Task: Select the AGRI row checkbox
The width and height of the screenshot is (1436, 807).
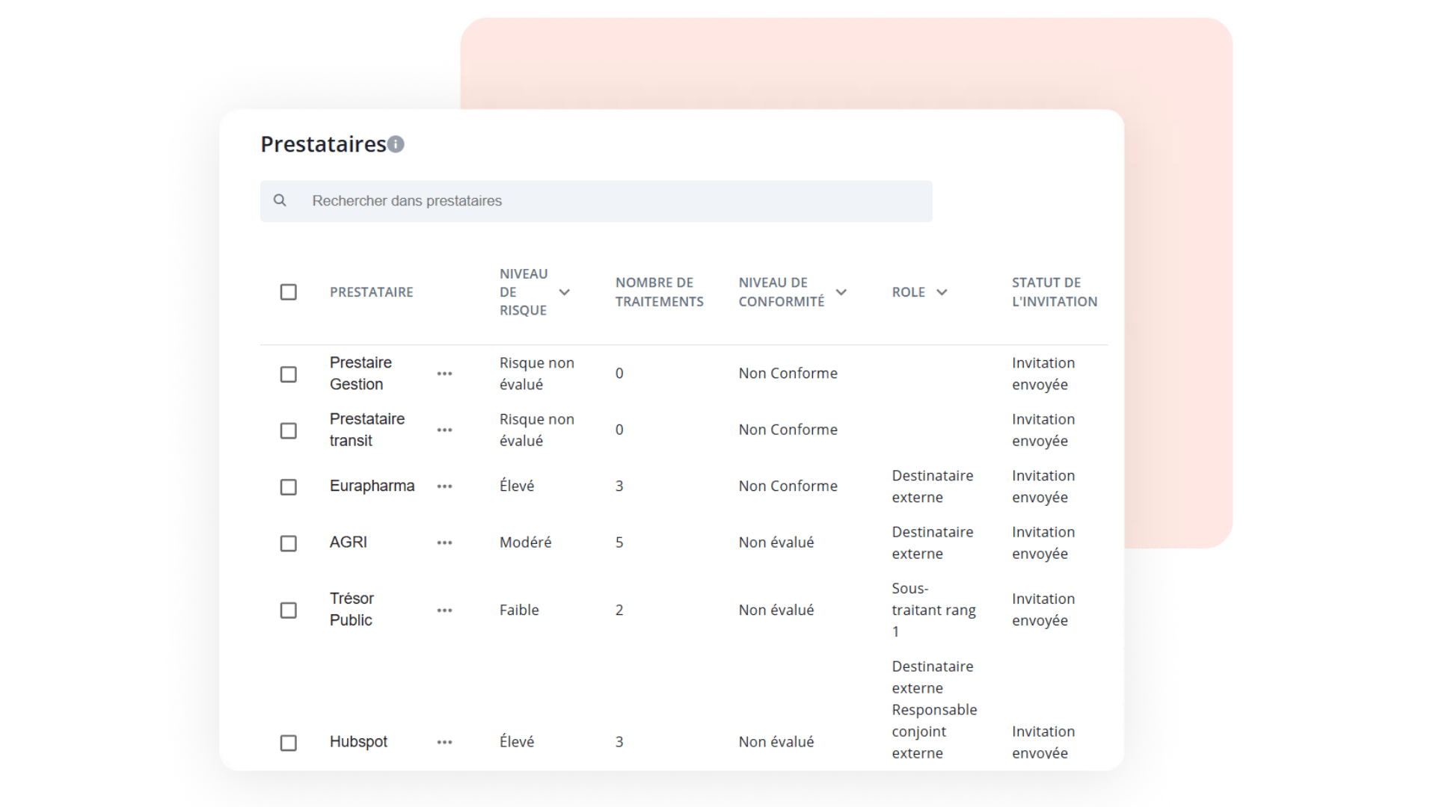Action: (x=288, y=543)
